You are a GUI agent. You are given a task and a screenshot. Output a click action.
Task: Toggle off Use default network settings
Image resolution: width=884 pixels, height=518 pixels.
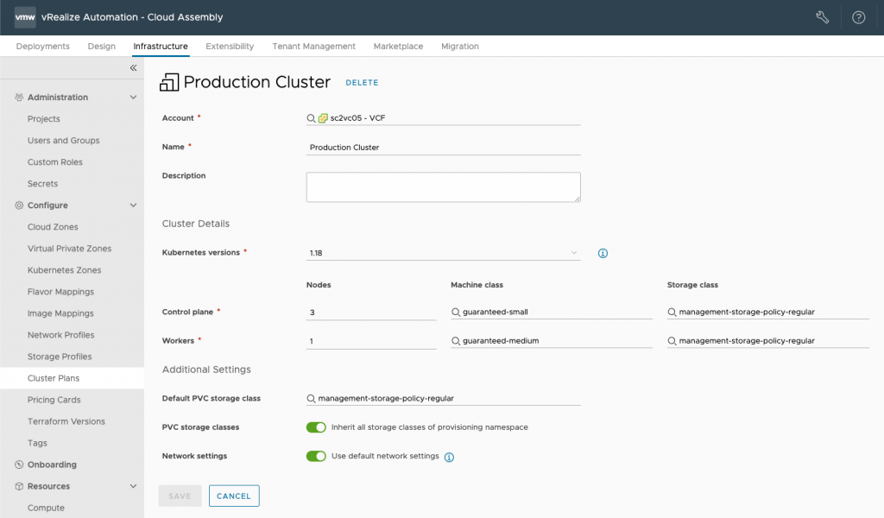click(316, 456)
